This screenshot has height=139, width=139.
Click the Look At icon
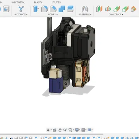(x=55, y=130)
